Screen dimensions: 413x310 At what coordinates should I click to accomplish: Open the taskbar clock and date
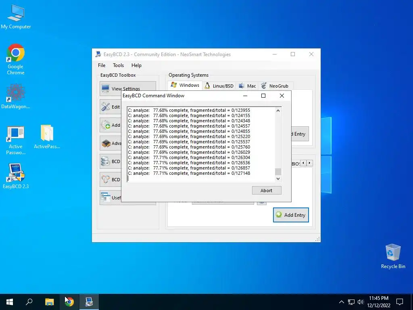coord(378,302)
